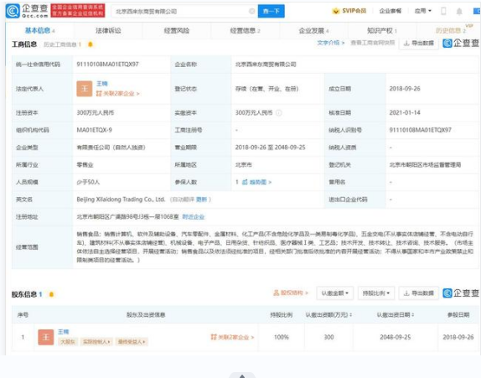Open the legal representative name link

point(102,84)
